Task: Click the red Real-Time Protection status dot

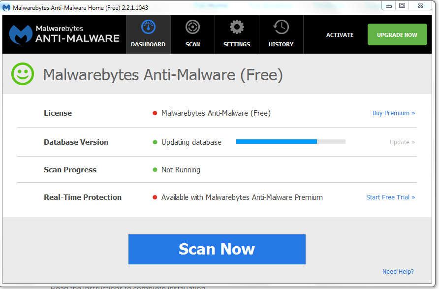Action: click(x=155, y=197)
